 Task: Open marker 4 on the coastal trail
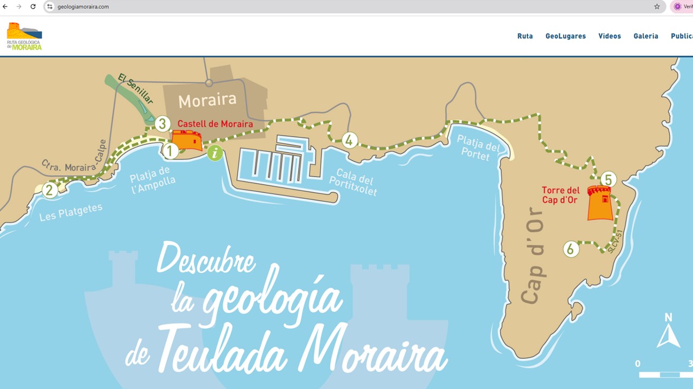tap(349, 140)
